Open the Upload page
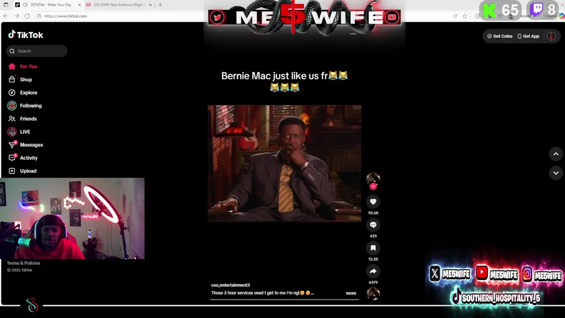 click(x=28, y=171)
